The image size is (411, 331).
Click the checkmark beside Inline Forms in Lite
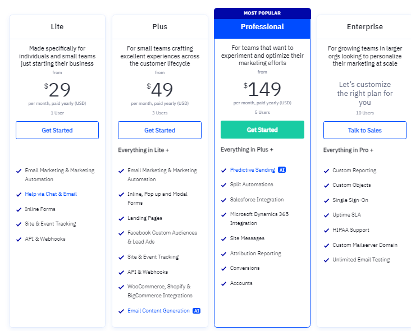tap(19, 209)
